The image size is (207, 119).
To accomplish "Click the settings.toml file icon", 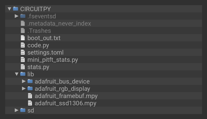I will 23,52.
